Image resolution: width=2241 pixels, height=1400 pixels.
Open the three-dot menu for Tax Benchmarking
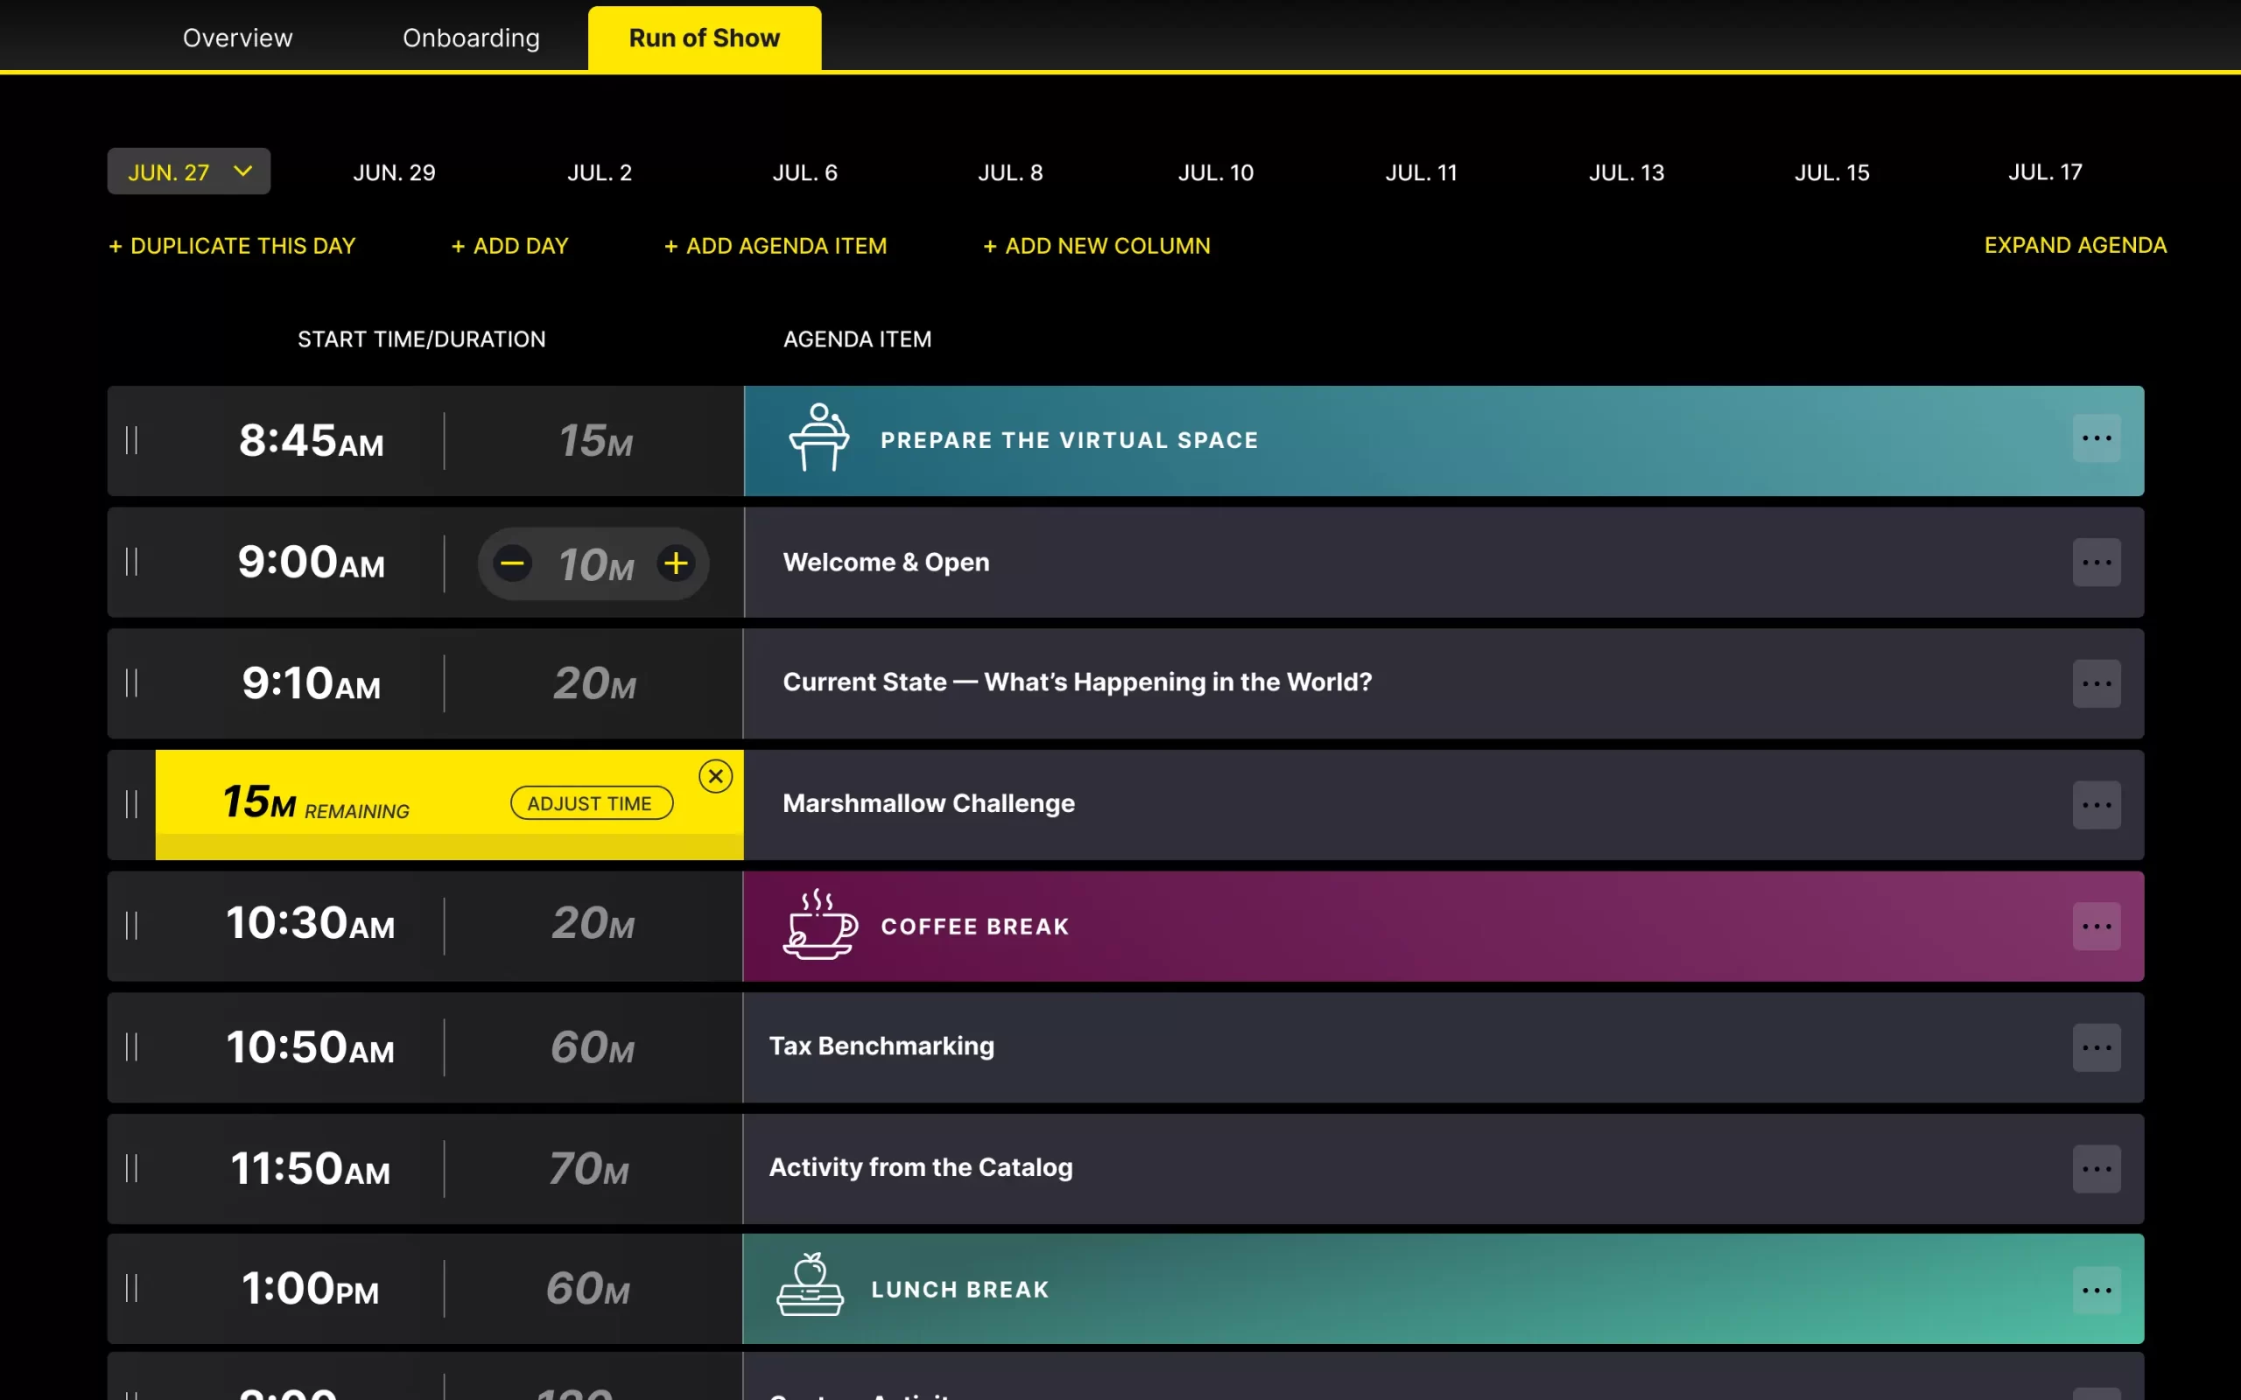[2096, 1047]
